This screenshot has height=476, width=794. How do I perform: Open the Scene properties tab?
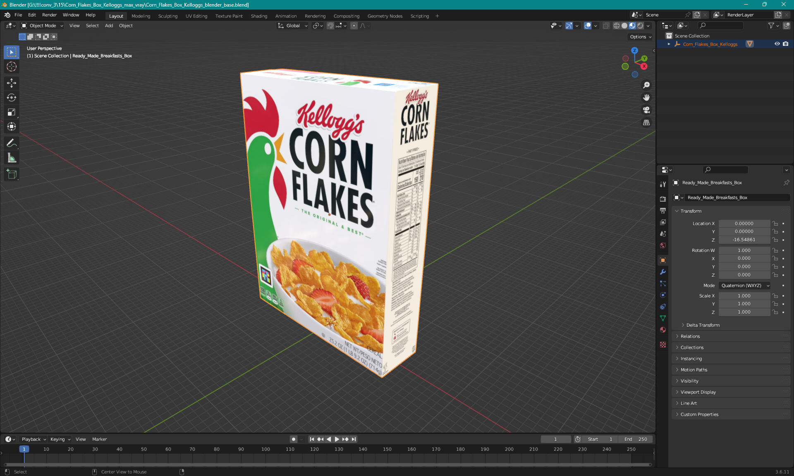point(663,234)
